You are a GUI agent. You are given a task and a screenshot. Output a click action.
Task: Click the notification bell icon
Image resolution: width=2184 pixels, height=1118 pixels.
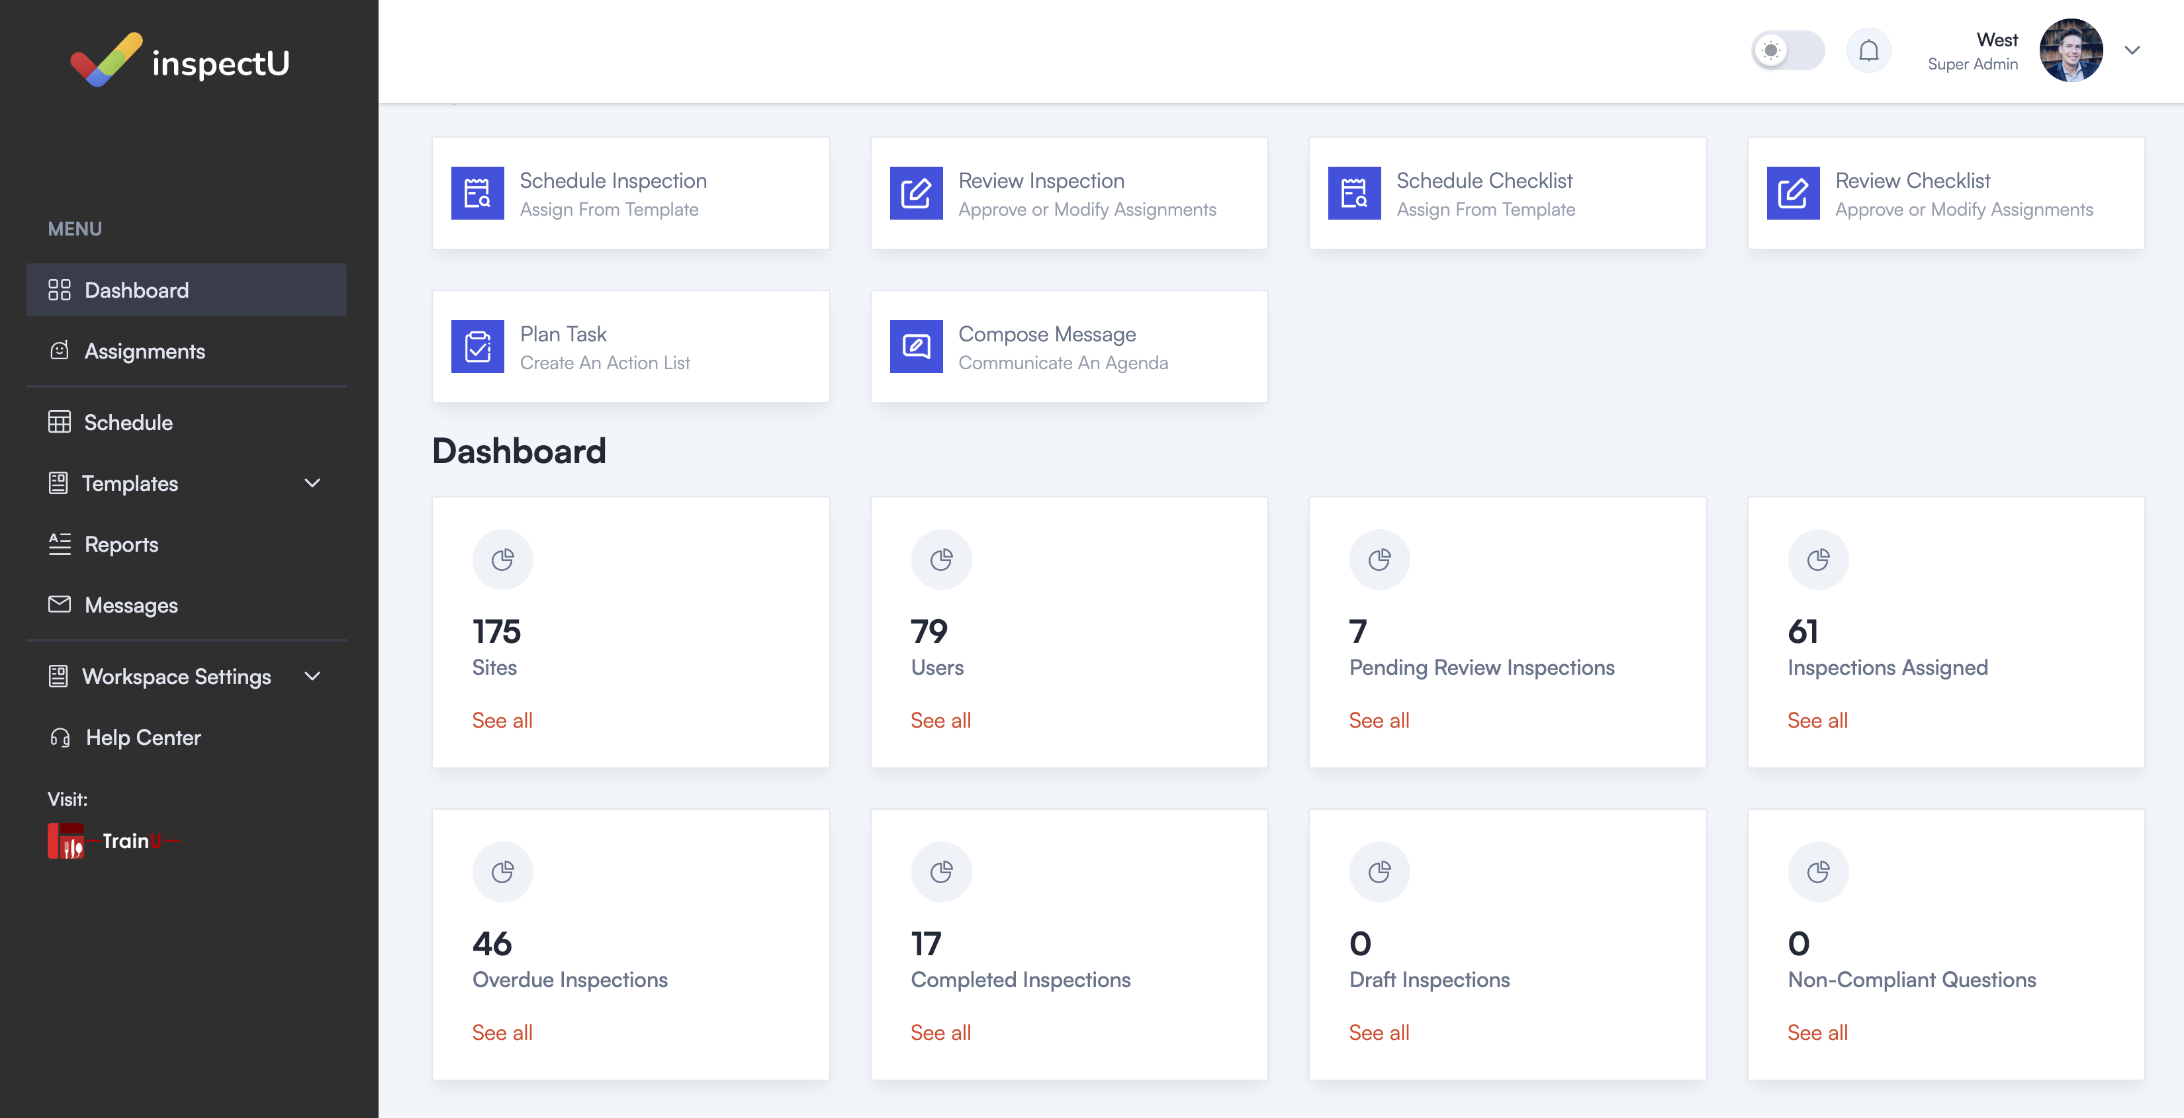[x=1868, y=51]
